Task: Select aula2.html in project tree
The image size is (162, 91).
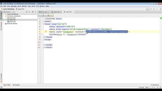Action: [x=11, y=20]
